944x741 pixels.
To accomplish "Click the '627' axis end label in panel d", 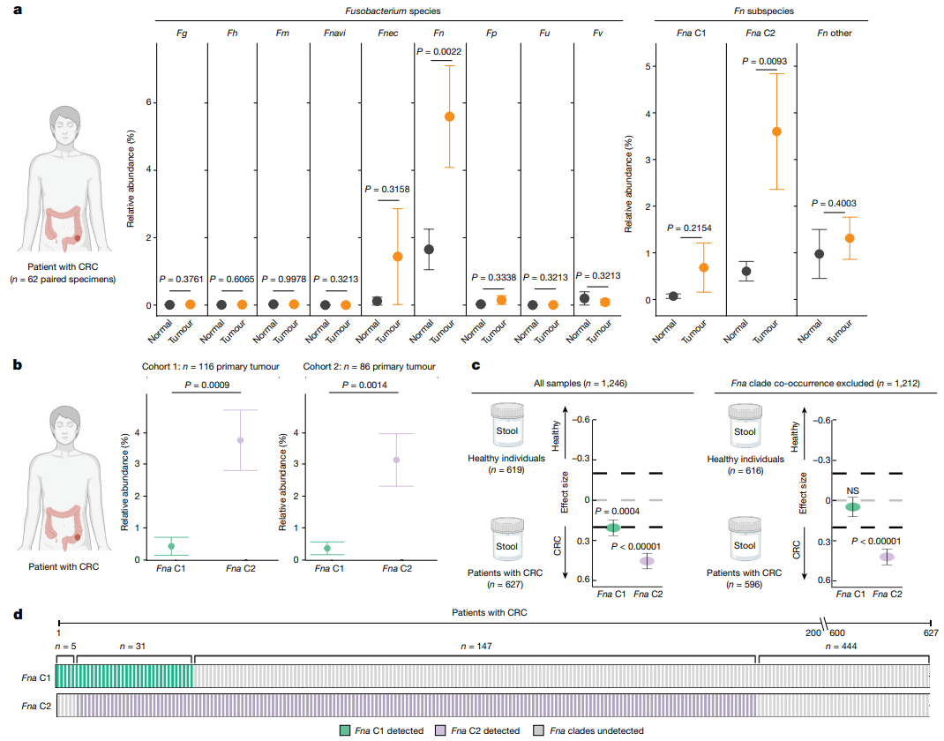I will point(931,633).
